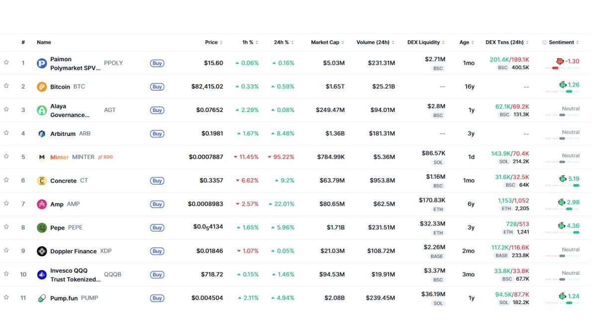Click bullish sentiment icon for Pump.fun

563,296
